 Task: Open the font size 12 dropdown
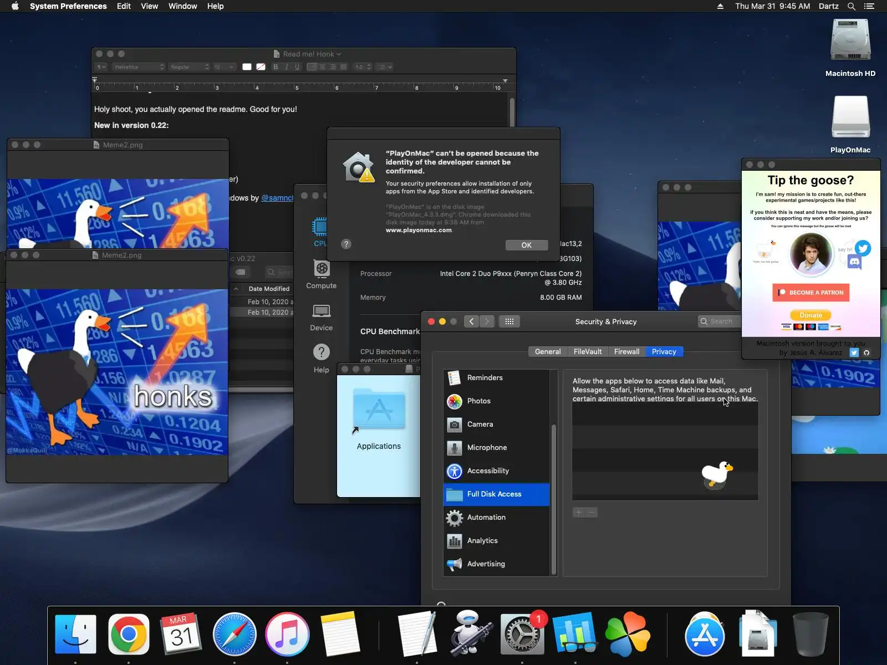[224, 67]
